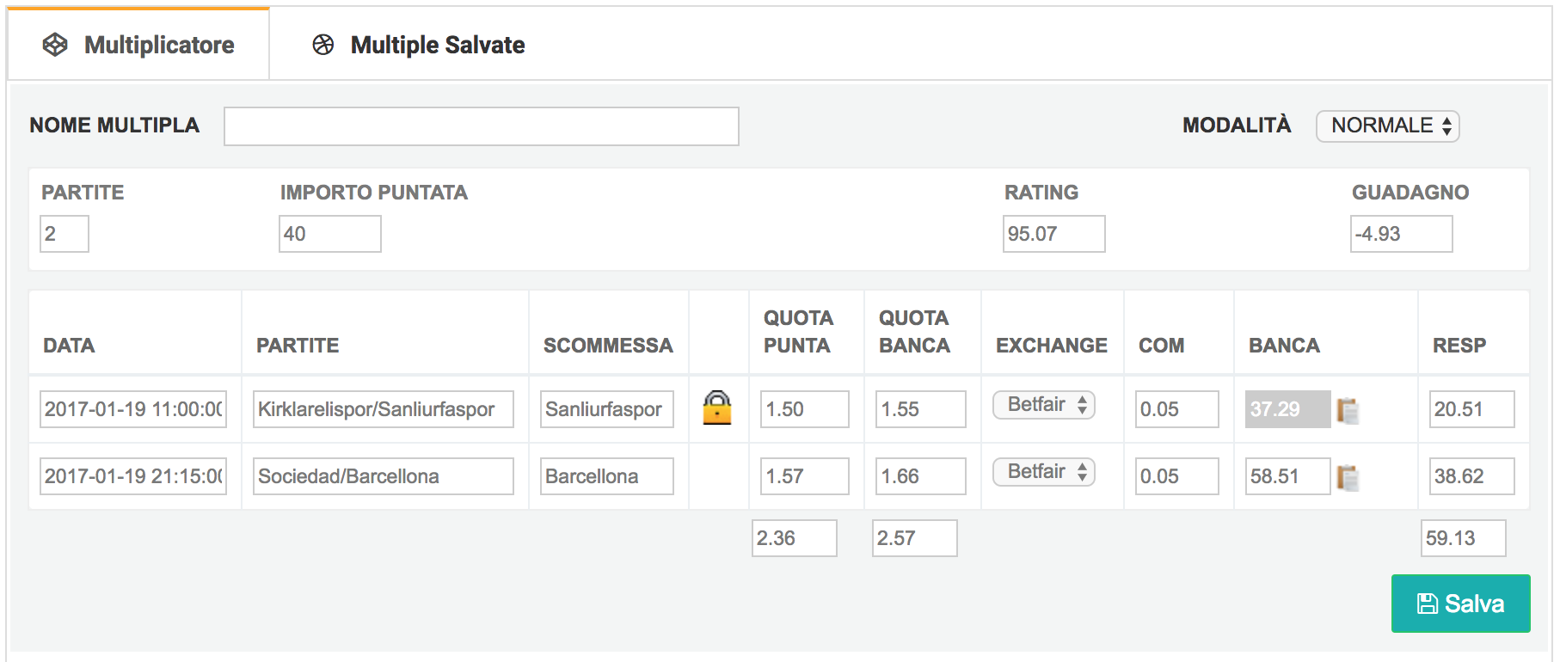Open the Betfair exchange dropdown in first row

pyautogui.click(x=1044, y=405)
